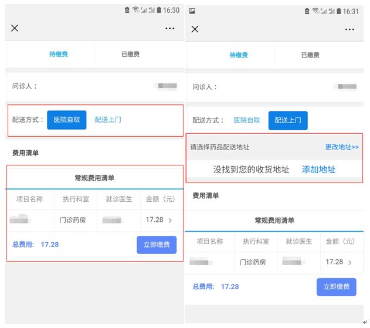This screenshot has height=328, width=370.
Task: Open the three-dot menu on right phone
Action: tap(349, 29)
